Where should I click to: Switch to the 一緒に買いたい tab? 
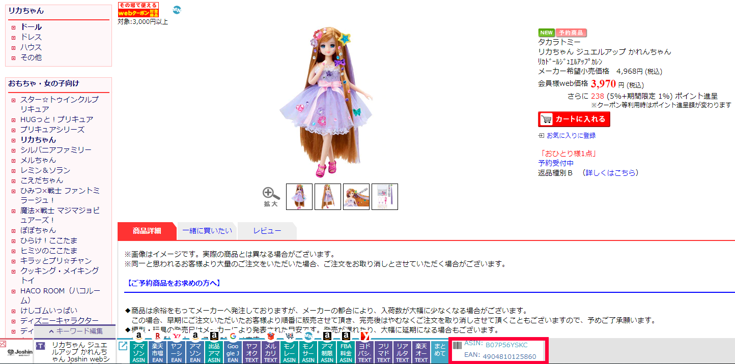(x=207, y=231)
